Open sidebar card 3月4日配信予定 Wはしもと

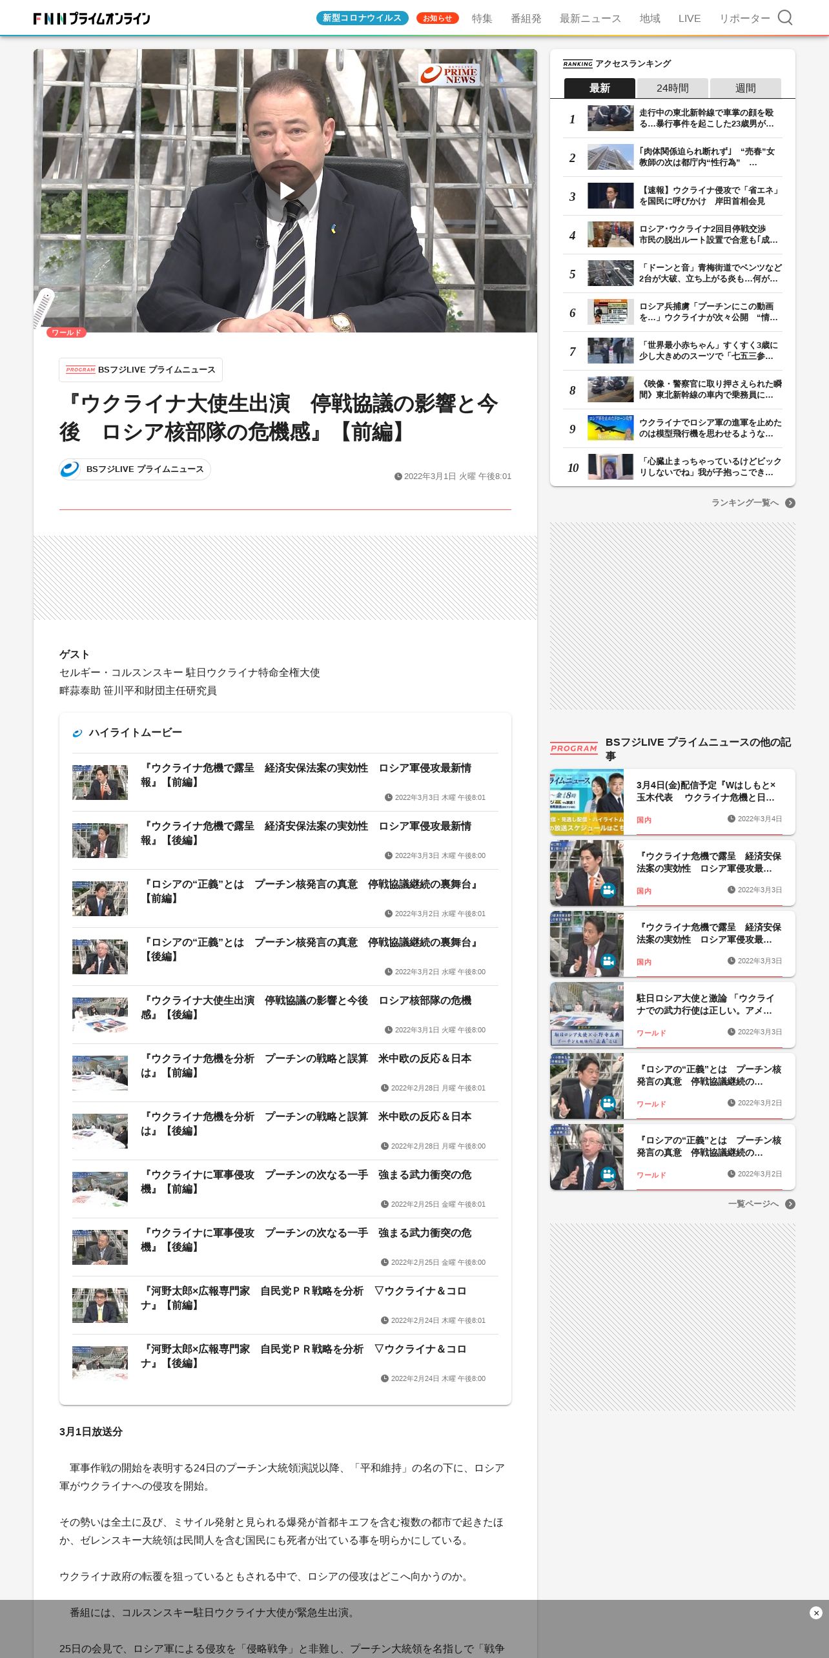673,802
